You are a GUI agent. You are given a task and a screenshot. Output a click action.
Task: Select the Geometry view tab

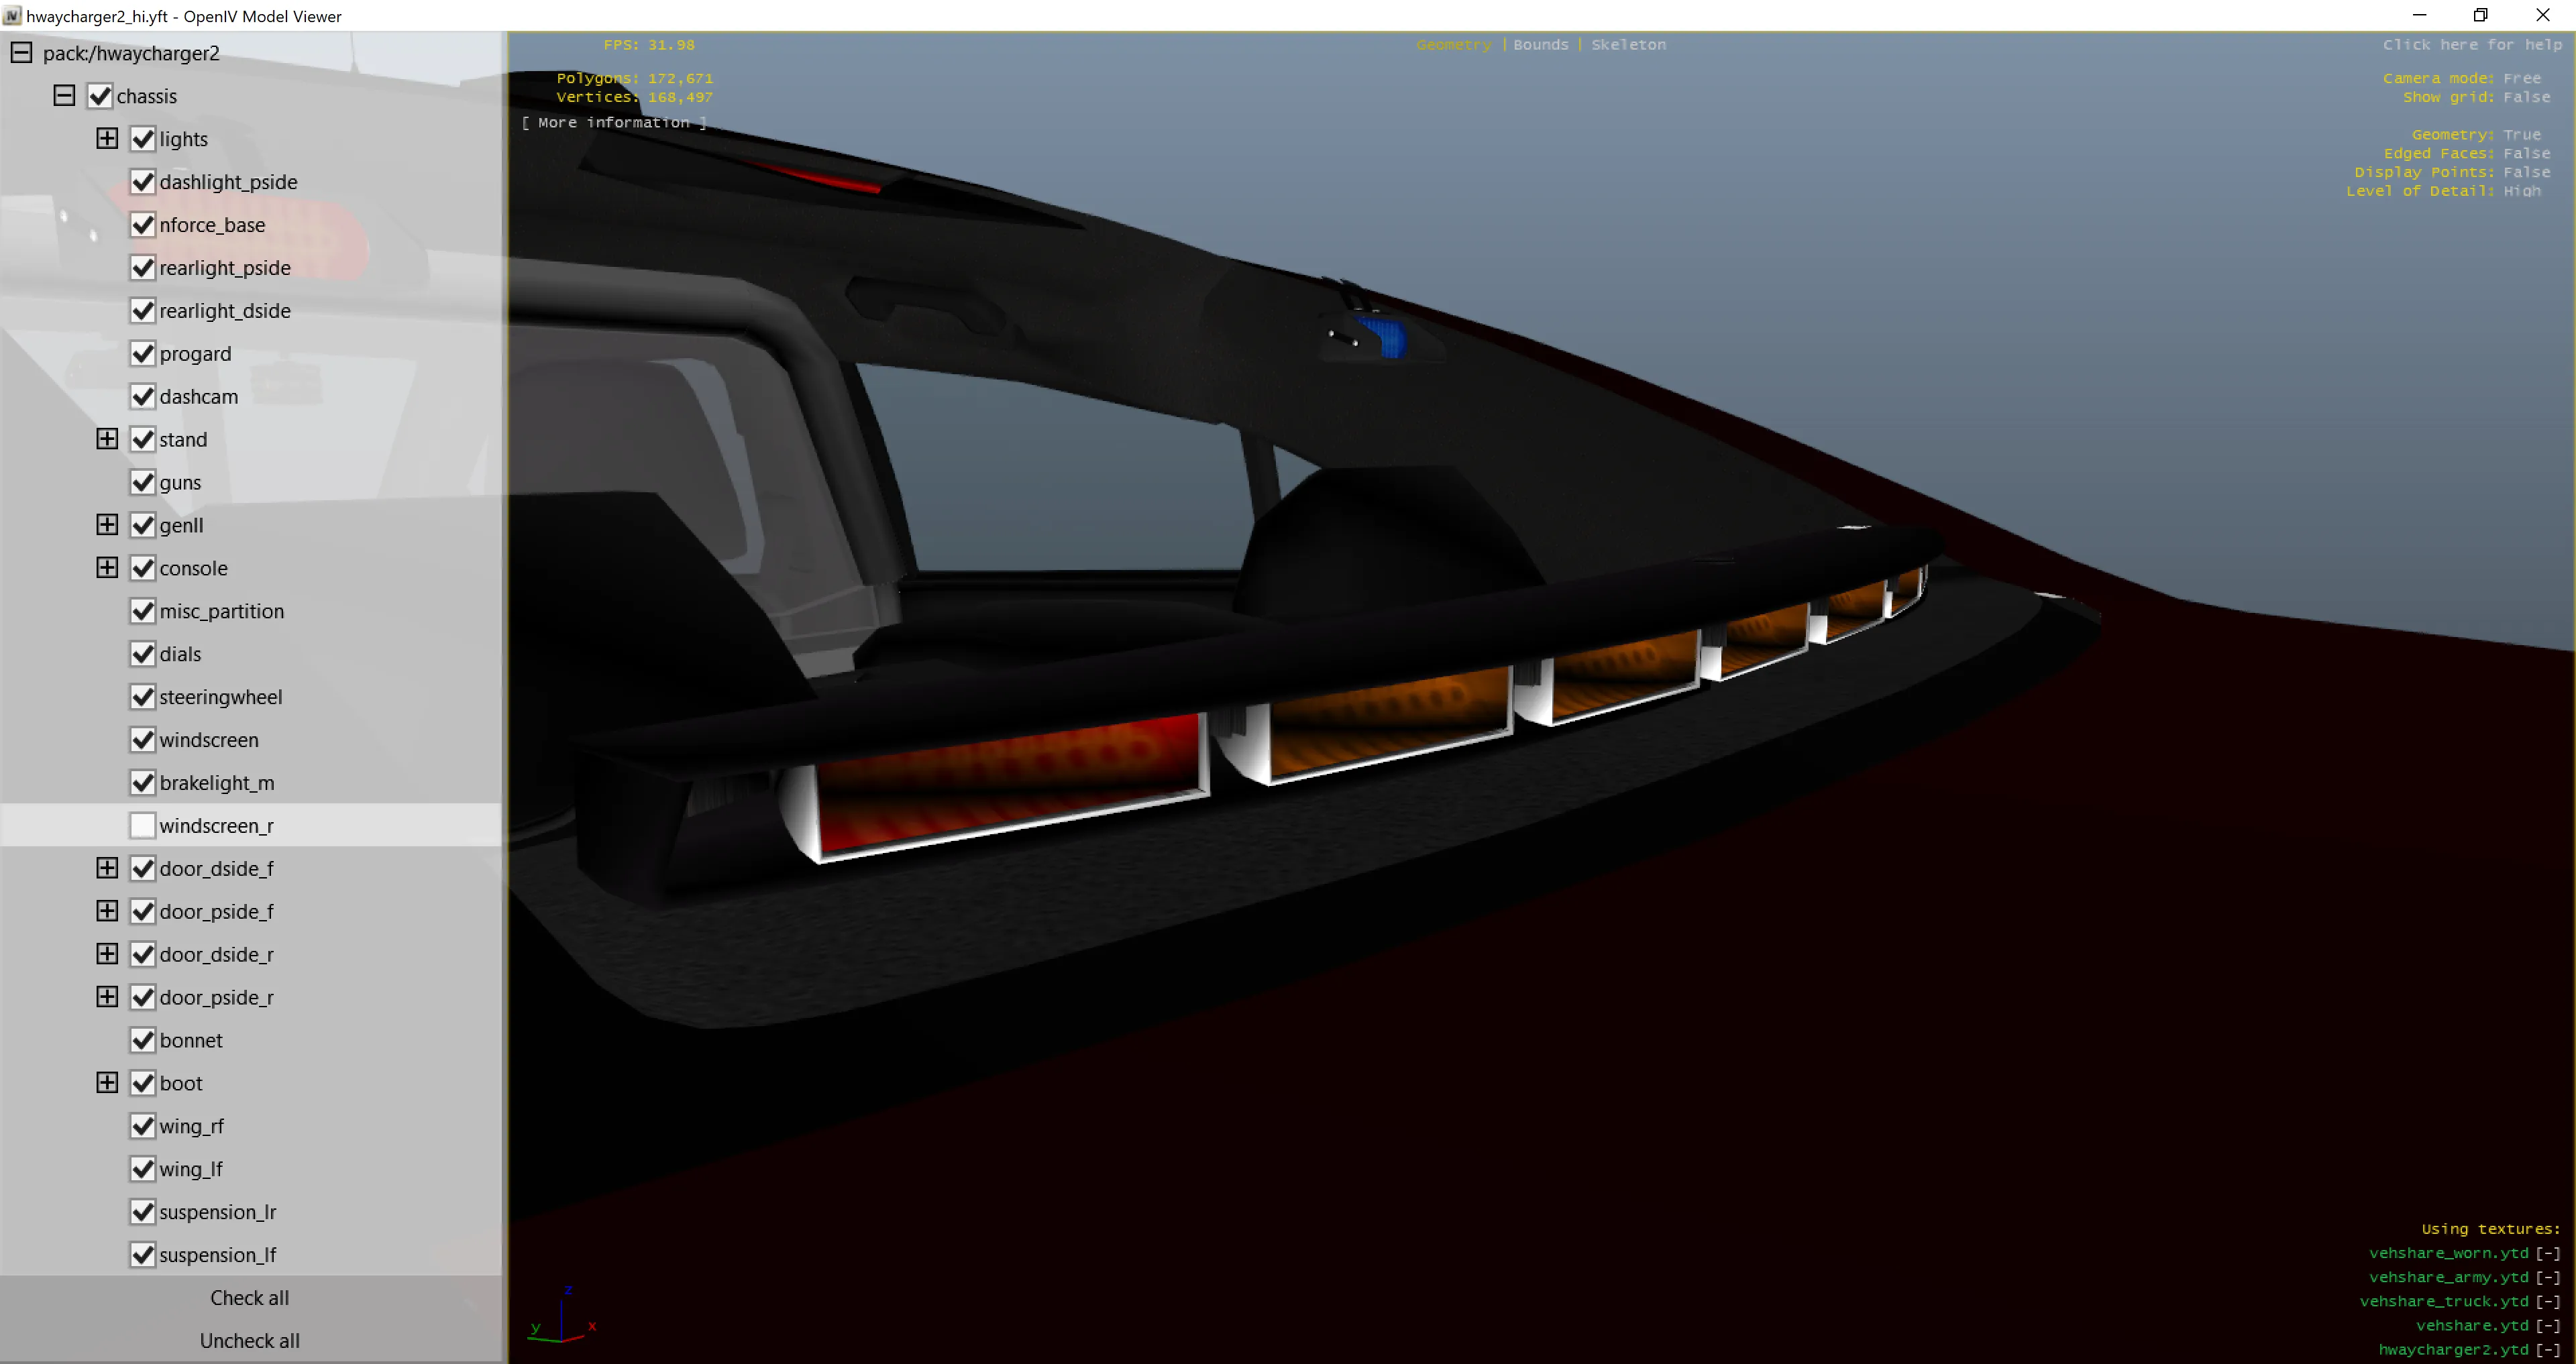[x=1453, y=45]
